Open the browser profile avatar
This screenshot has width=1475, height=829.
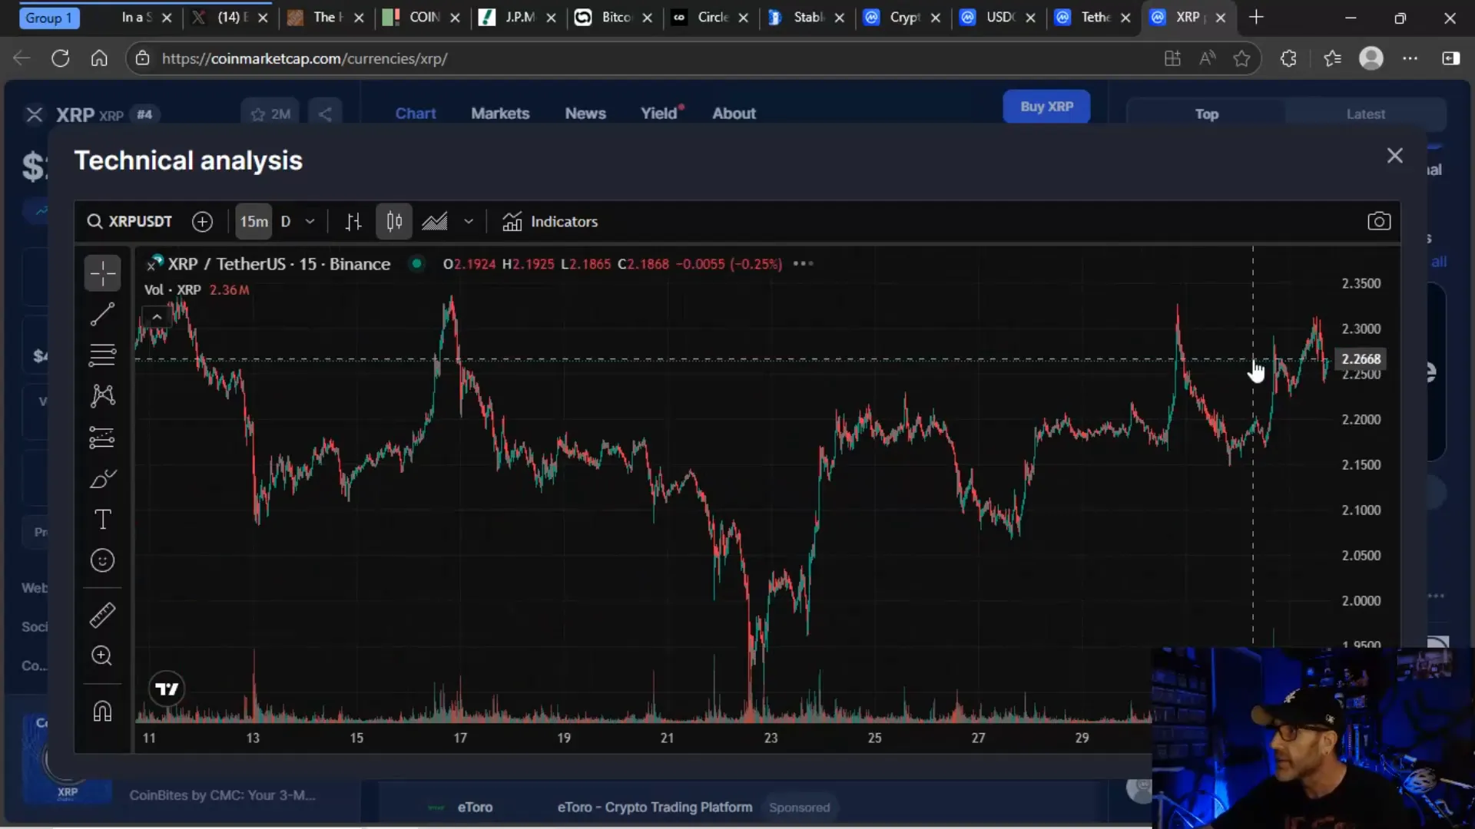[1371, 58]
